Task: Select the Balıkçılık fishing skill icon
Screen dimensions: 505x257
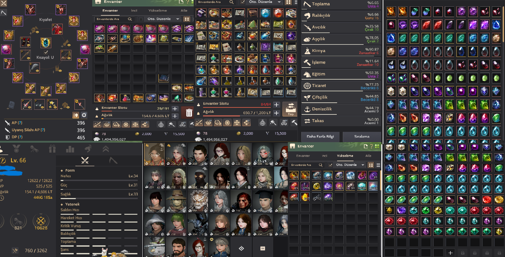Action: 307,16
